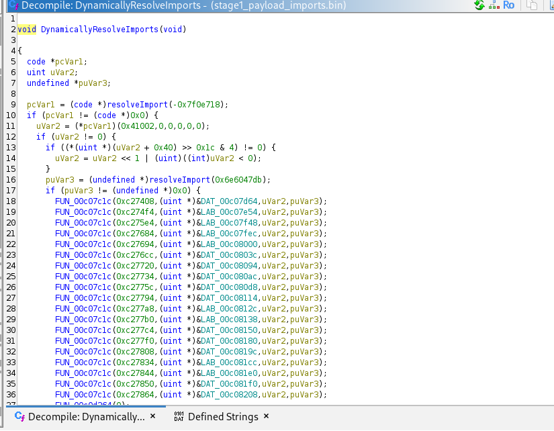Click the 0x40 offset on line 13

point(163,147)
